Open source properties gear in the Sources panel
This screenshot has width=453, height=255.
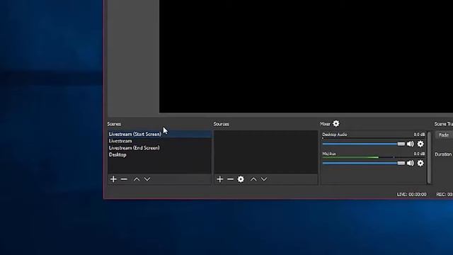tap(241, 179)
